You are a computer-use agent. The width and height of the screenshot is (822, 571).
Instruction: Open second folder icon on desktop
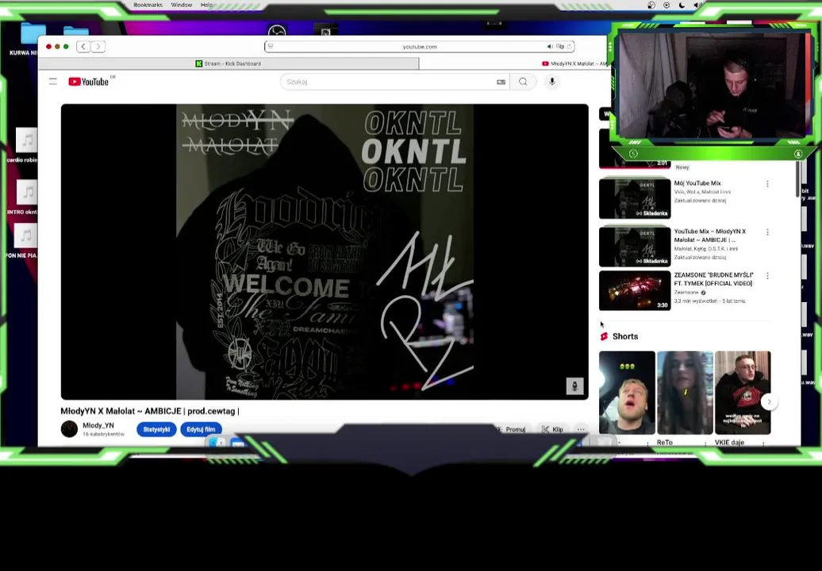coord(76,30)
